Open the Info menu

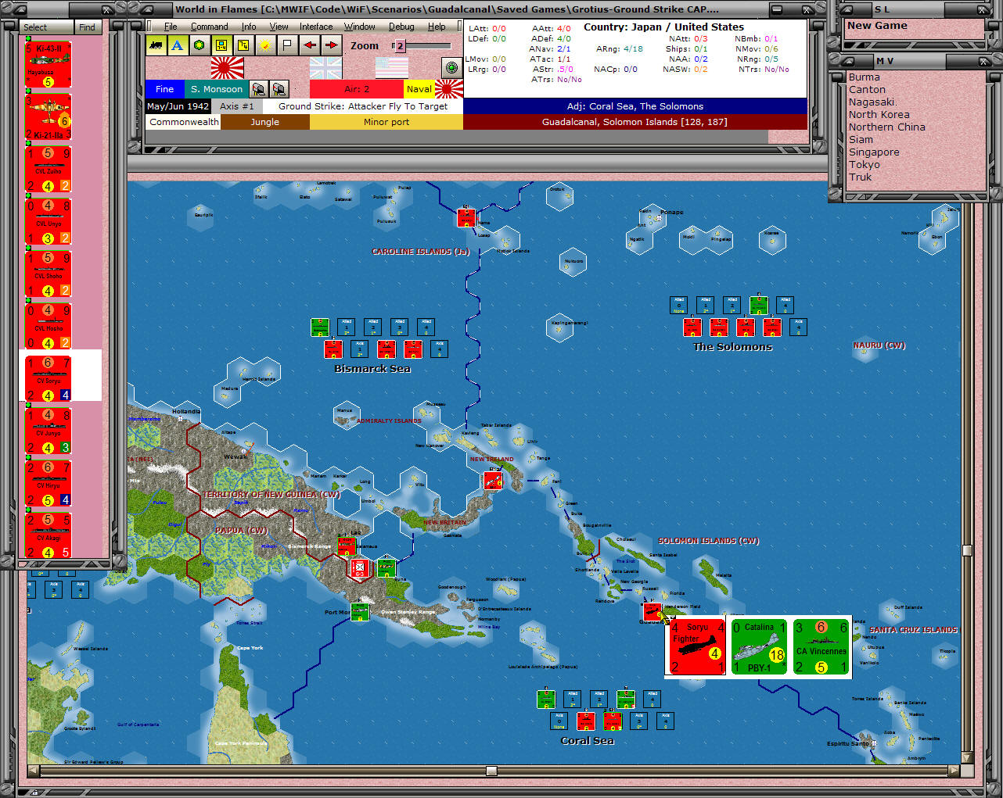point(249,27)
